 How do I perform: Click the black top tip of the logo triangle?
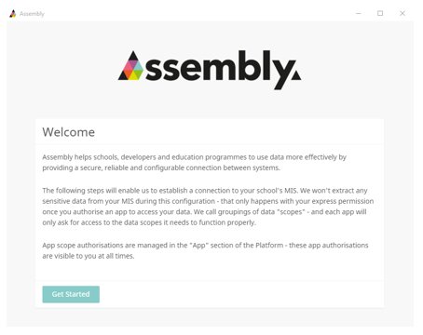[x=133, y=56]
